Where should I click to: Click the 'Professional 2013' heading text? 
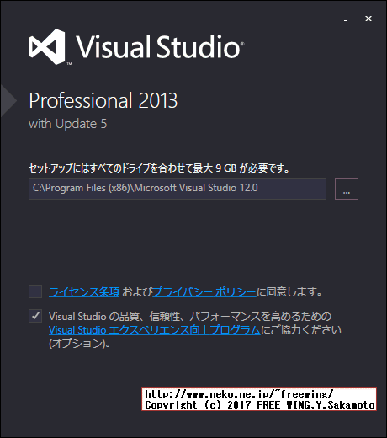[103, 100]
